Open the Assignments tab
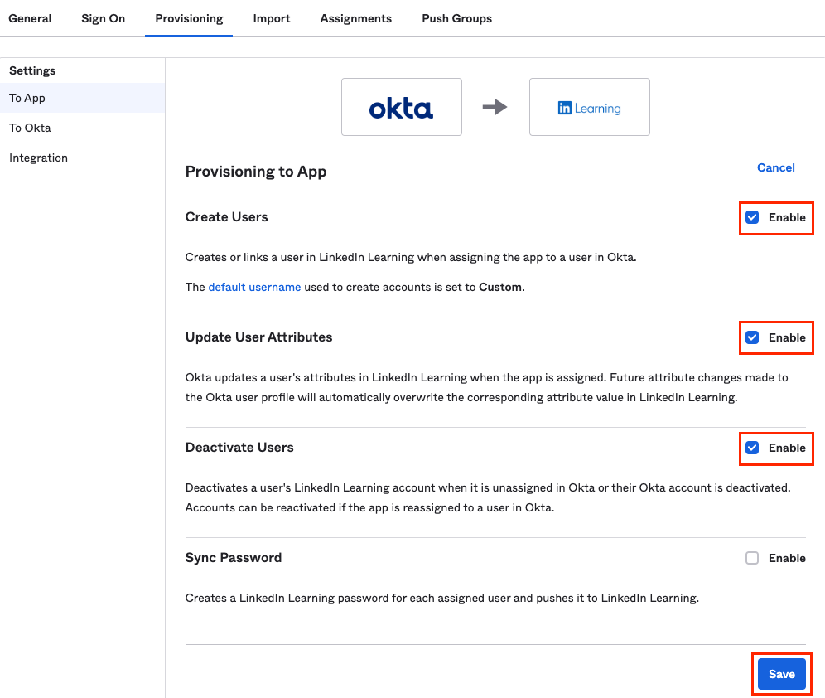Viewport: 825px width, 698px height. coord(355,17)
